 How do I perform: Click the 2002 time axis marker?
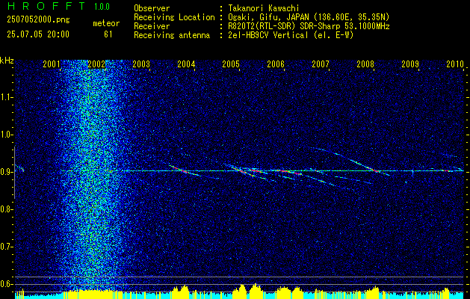coord(96,64)
